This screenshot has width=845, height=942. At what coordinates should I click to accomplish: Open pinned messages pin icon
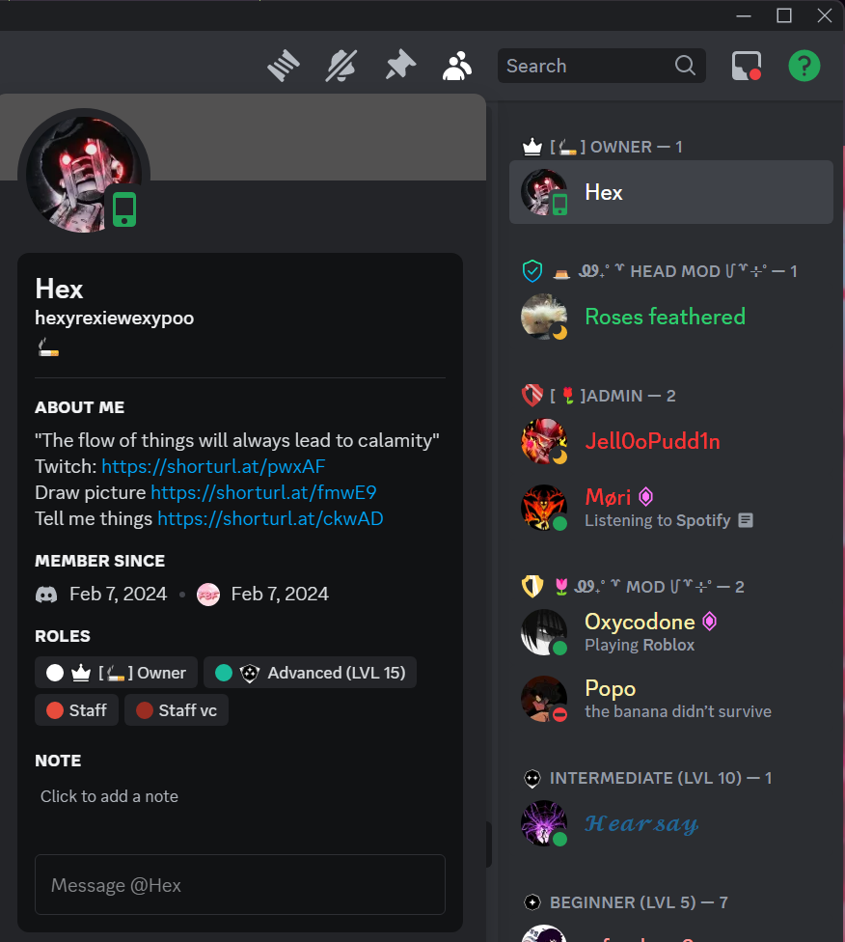[x=400, y=66]
